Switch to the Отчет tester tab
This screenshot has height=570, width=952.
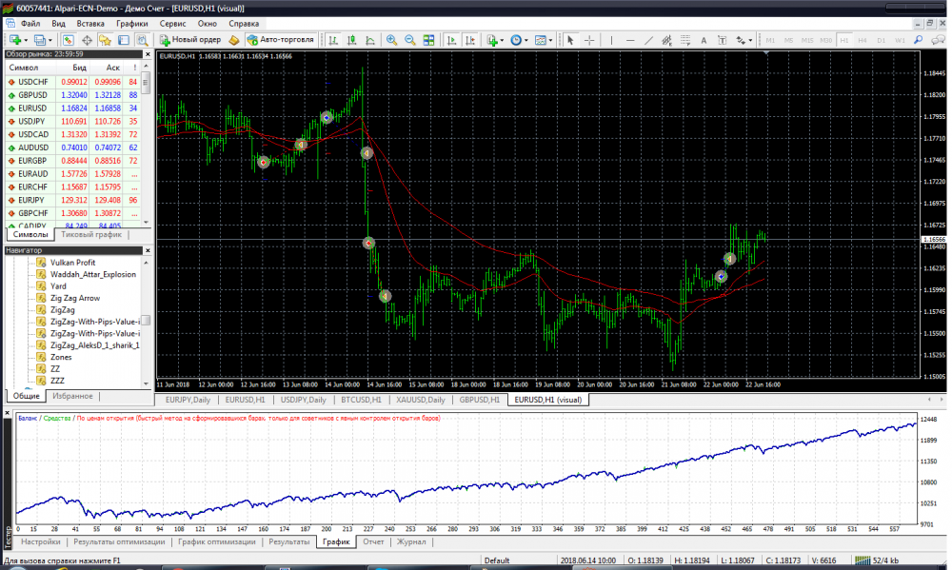[373, 541]
